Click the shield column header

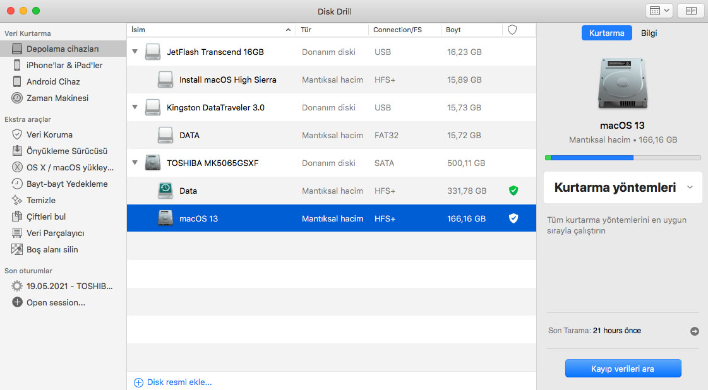512,30
